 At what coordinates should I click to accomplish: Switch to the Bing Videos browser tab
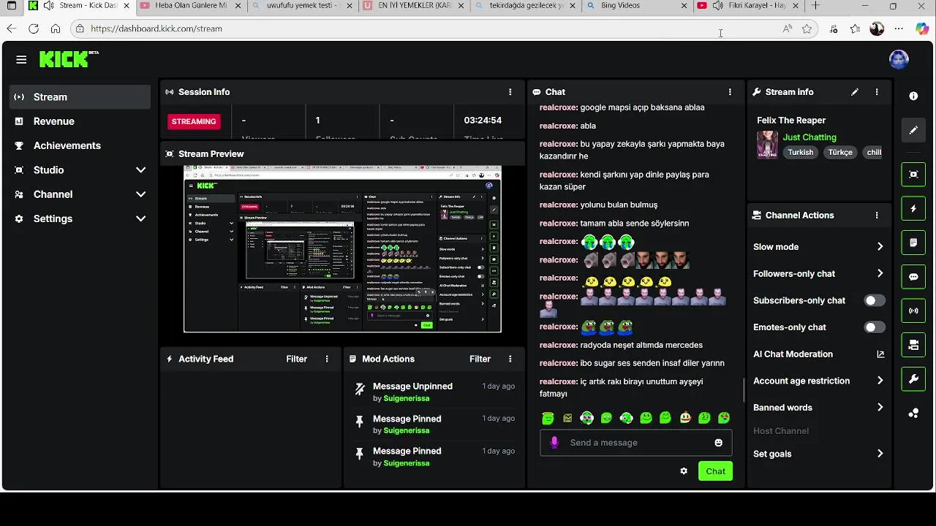[x=638, y=6]
